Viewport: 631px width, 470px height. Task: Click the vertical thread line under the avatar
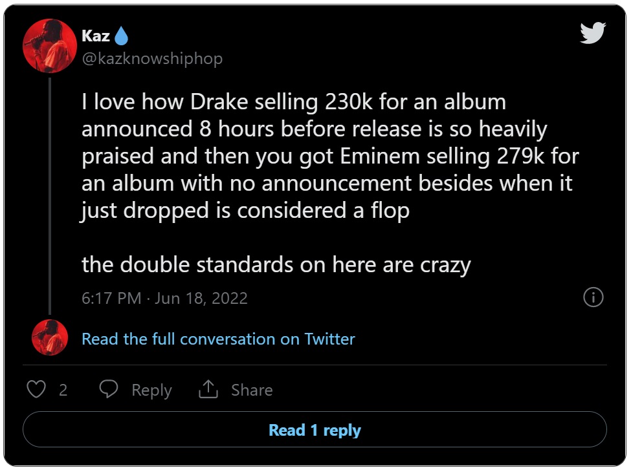tap(50, 196)
